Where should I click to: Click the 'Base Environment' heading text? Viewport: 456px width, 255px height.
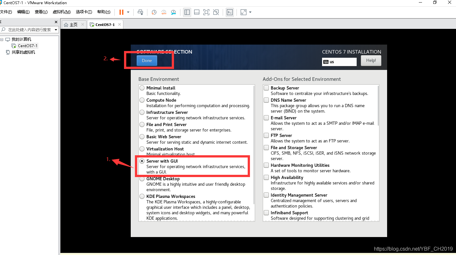[159, 79]
